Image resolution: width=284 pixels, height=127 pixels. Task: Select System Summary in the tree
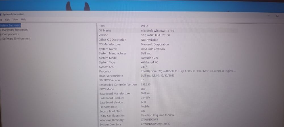[10, 25]
